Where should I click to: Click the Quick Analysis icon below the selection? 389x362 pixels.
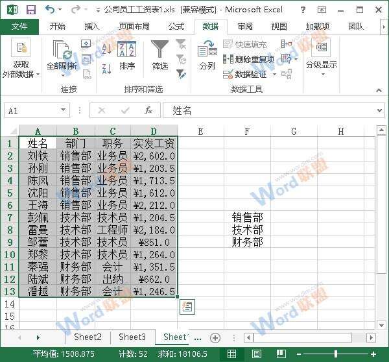(x=187, y=307)
